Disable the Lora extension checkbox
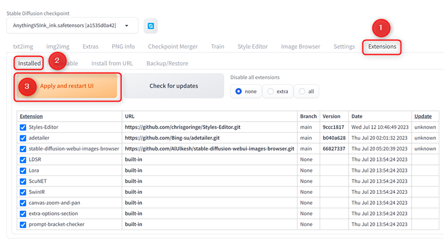The image size is (444, 244). 23,170
